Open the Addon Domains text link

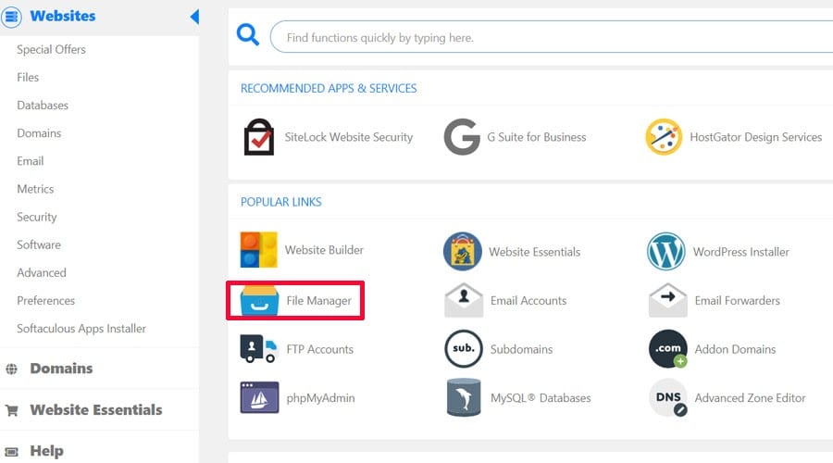point(735,349)
